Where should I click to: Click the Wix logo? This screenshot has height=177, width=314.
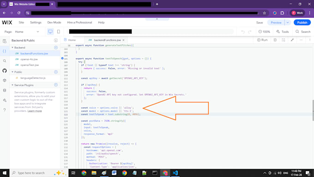pos(7,23)
